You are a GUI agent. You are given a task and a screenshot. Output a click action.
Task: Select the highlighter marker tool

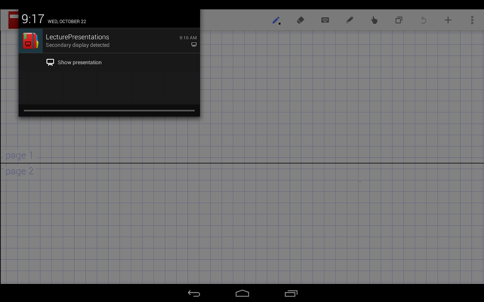tap(350, 20)
